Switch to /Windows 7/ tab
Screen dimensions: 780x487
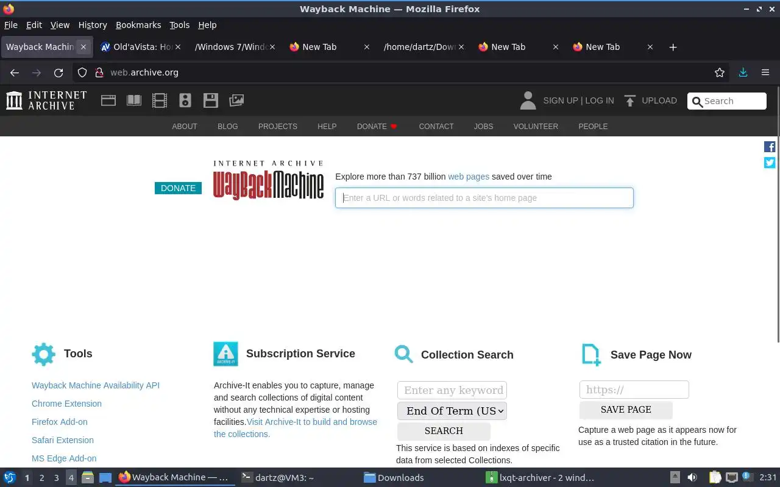pos(235,47)
